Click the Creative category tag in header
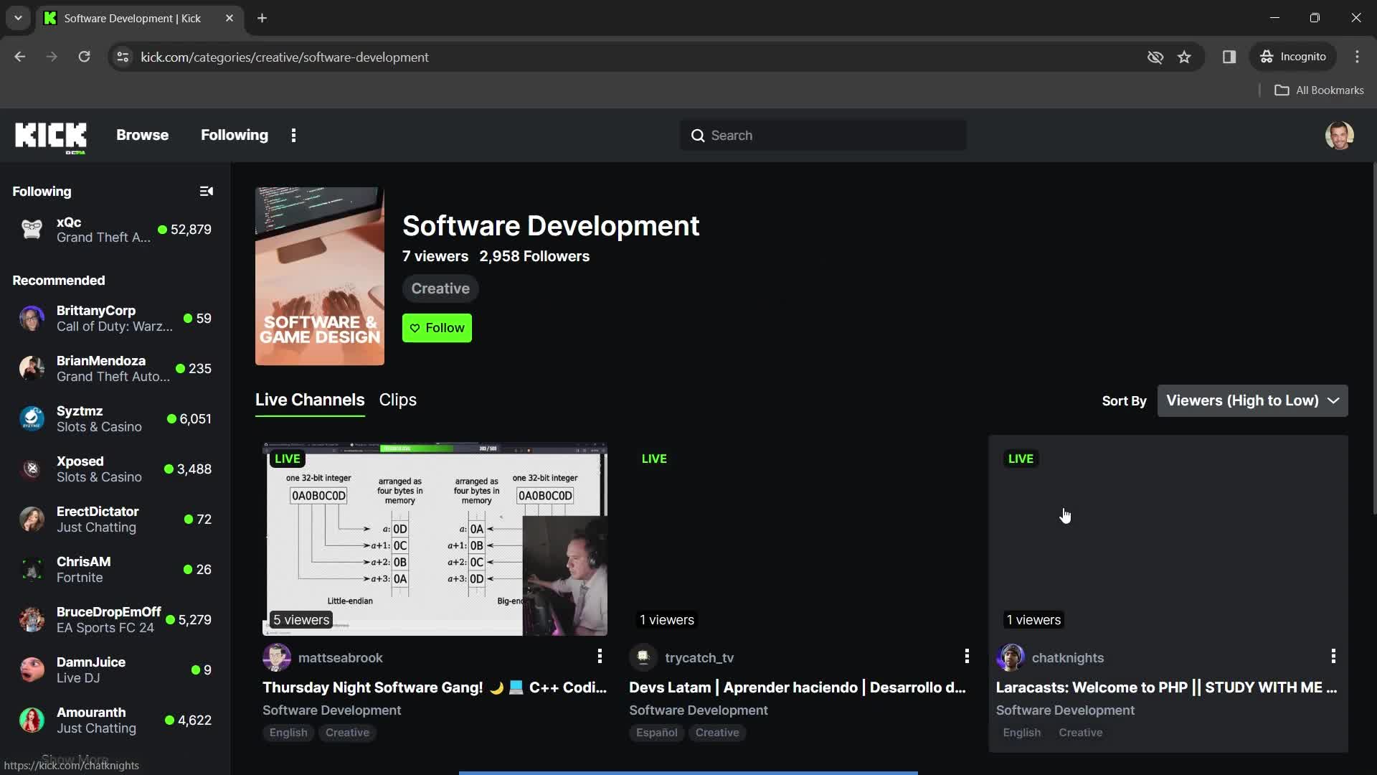The width and height of the screenshot is (1377, 775). [440, 288]
